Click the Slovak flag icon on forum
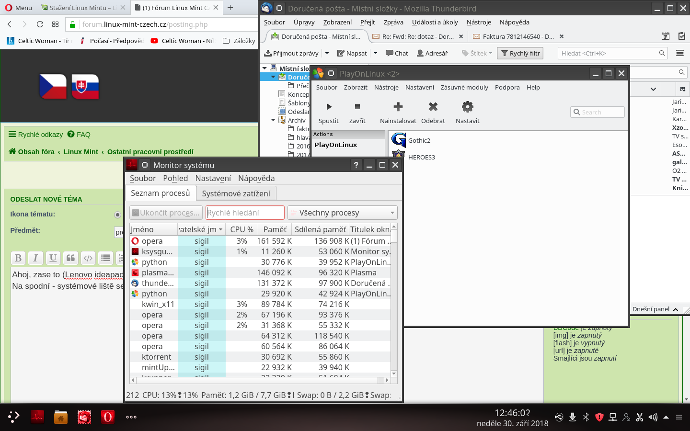Screen dimensions: 690x431 [85, 86]
